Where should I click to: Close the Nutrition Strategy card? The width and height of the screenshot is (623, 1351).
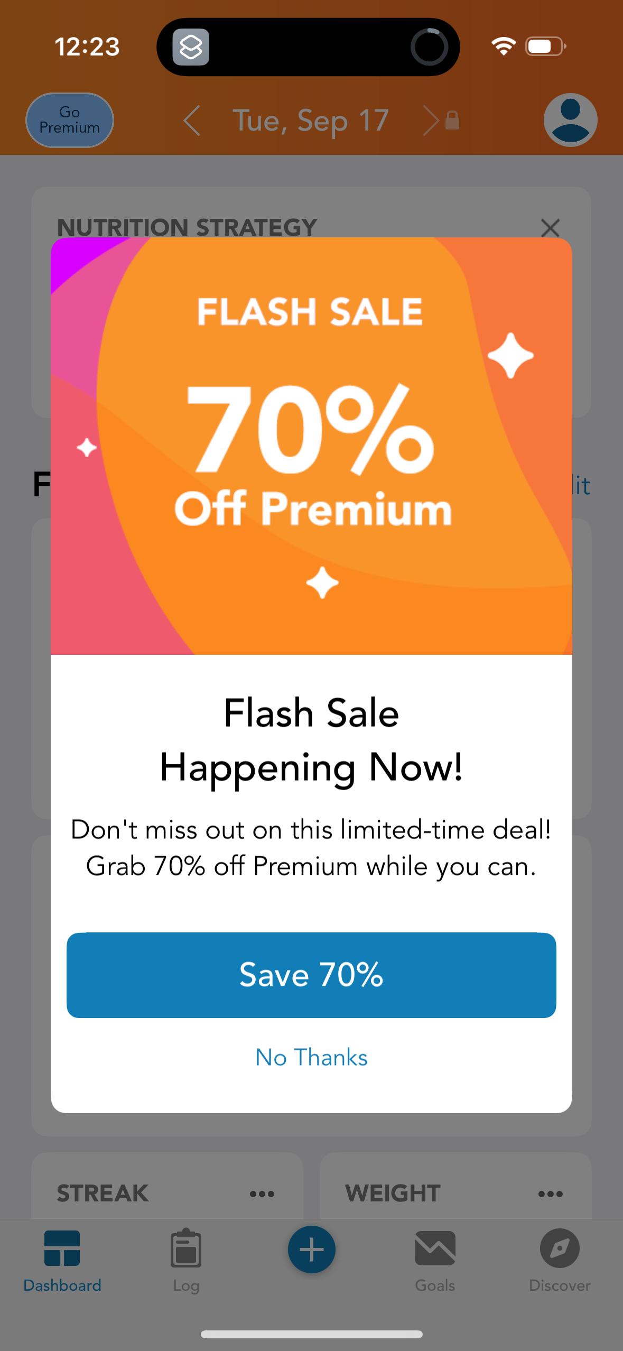click(x=550, y=228)
